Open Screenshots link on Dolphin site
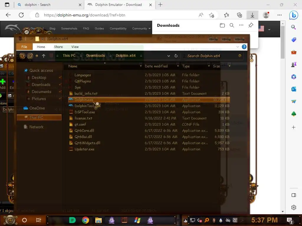The width and height of the screenshot is (302, 226). pos(69,29)
